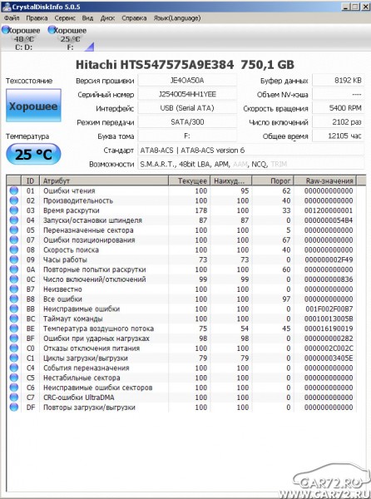The image size is (371, 499).
Task: Click the Хорошее health status button
Action: (x=33, y=106)
